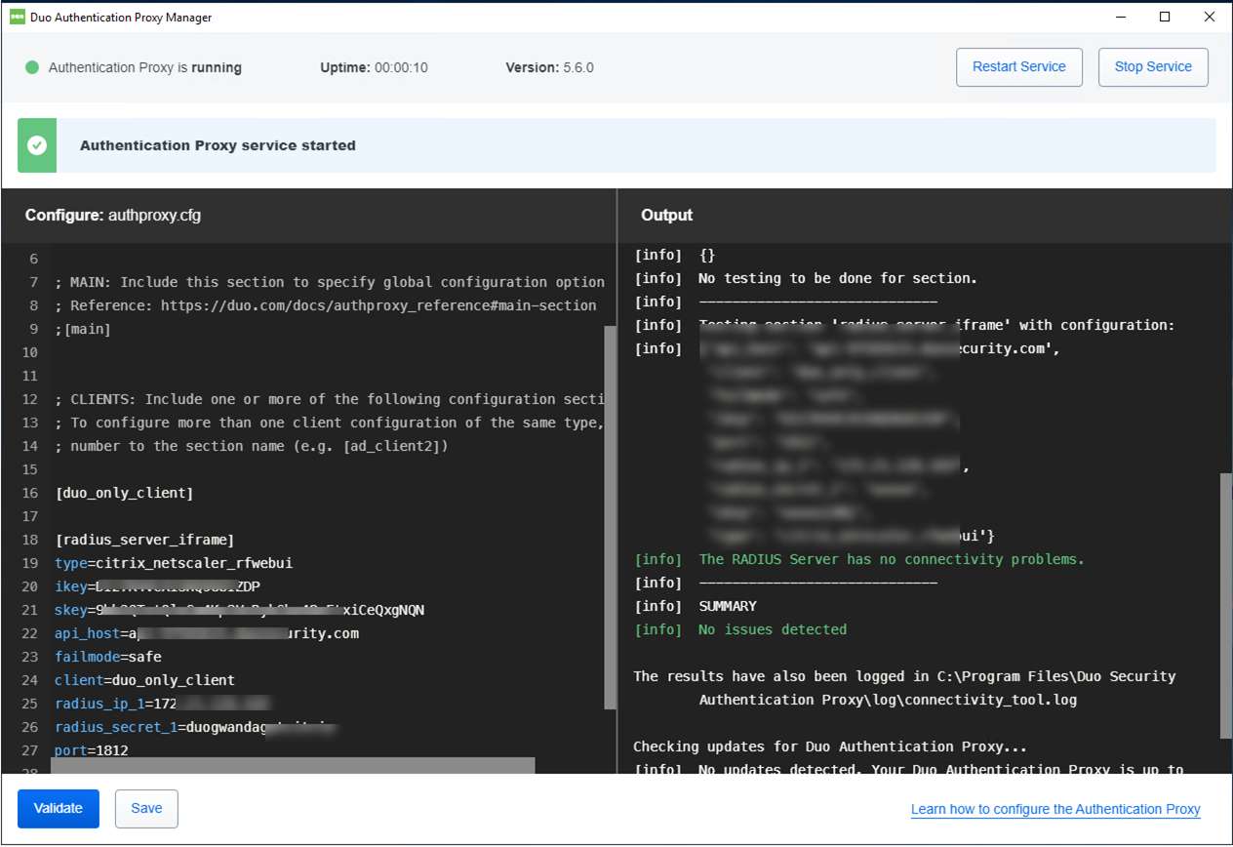This screenshot has height=847, width=1233.
Task: Click 'RADIUS Server has no connectivity problems' message
Action: (892, 559)
